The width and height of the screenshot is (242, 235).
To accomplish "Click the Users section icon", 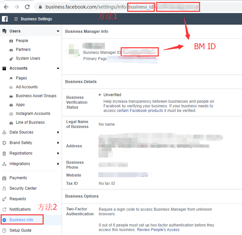I will [x=4, y=31].
